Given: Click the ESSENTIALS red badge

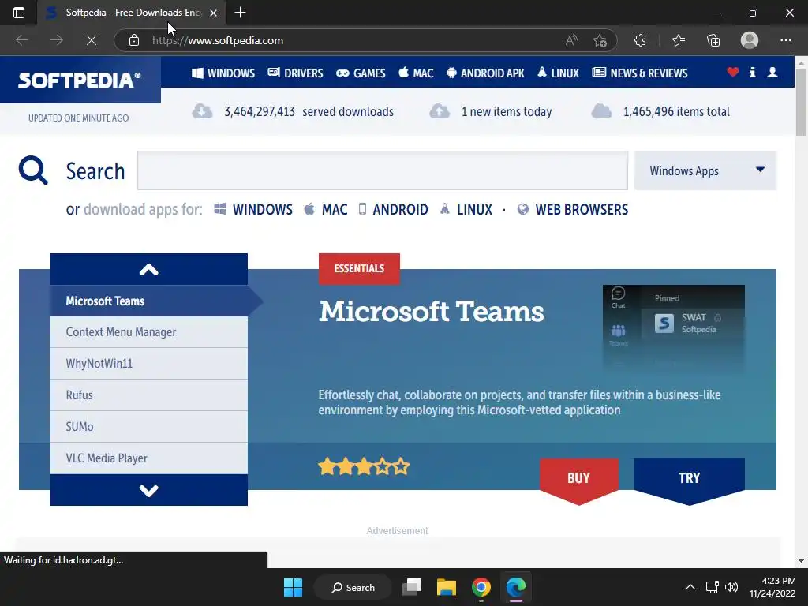Looking at the screenshot, I should click(x=359, y=268).
